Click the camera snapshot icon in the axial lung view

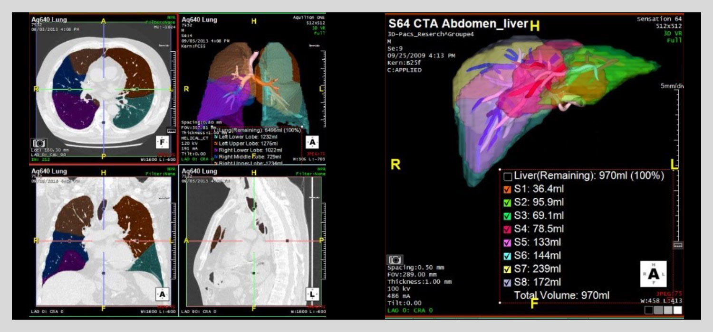click(39, 143)
